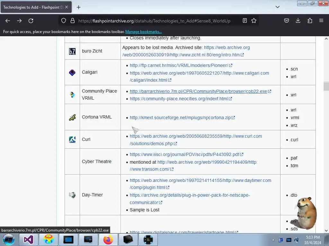Open the cpb22.exe download link
The height and width of the screenshot is (246, 329).
click(x=200, y=91)
